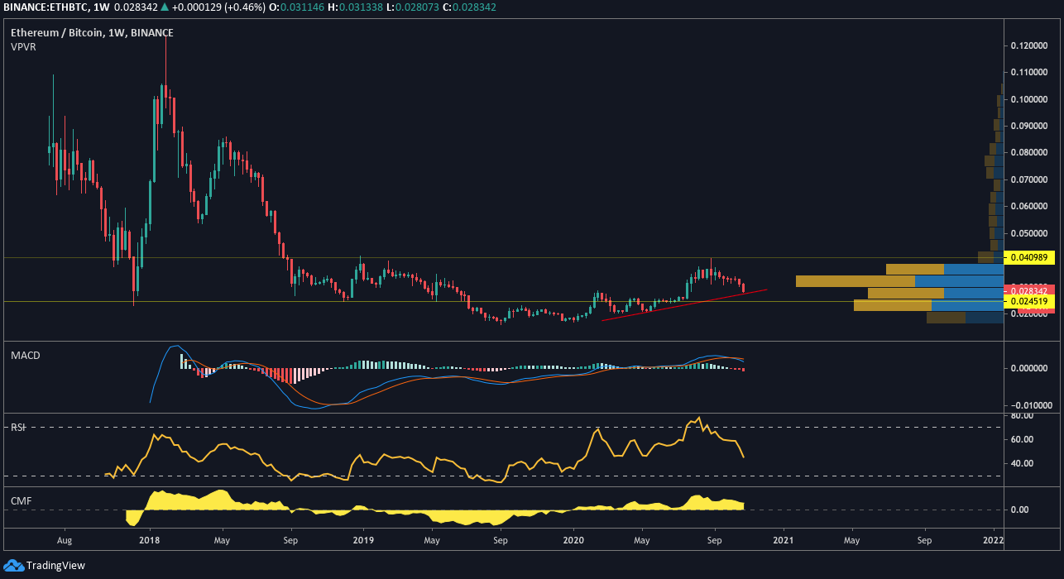Select the MACD indicator label
This screenshot has width=1064, height=579.
(x=26, y=355)
